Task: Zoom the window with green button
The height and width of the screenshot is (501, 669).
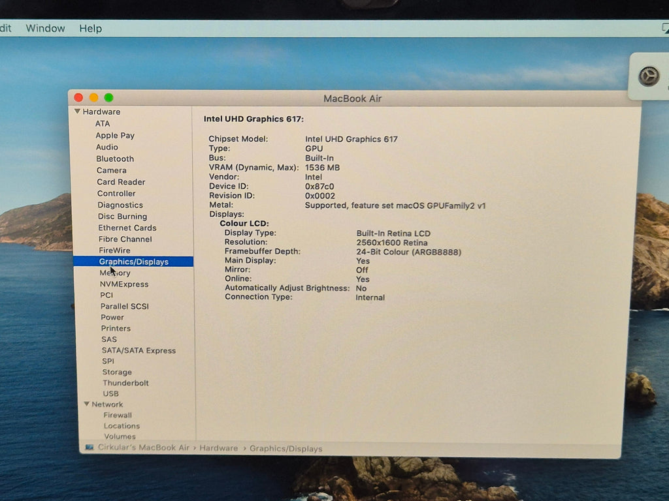Action: (x=109, y=98)
